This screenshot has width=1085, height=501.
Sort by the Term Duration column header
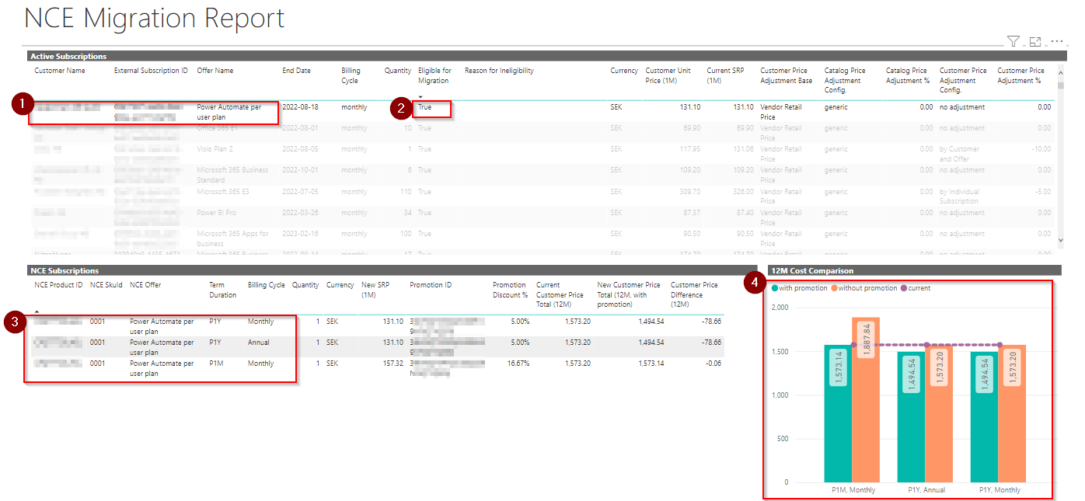click(223, 290)
